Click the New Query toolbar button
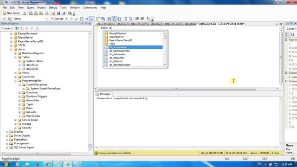The height and width of the screenshot is (167, 297). coord(11,13)
